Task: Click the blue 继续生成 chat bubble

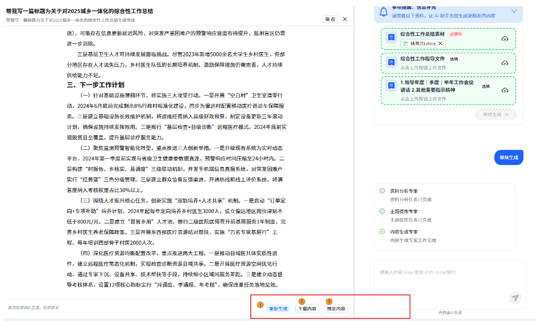Action: click(508, 157)
